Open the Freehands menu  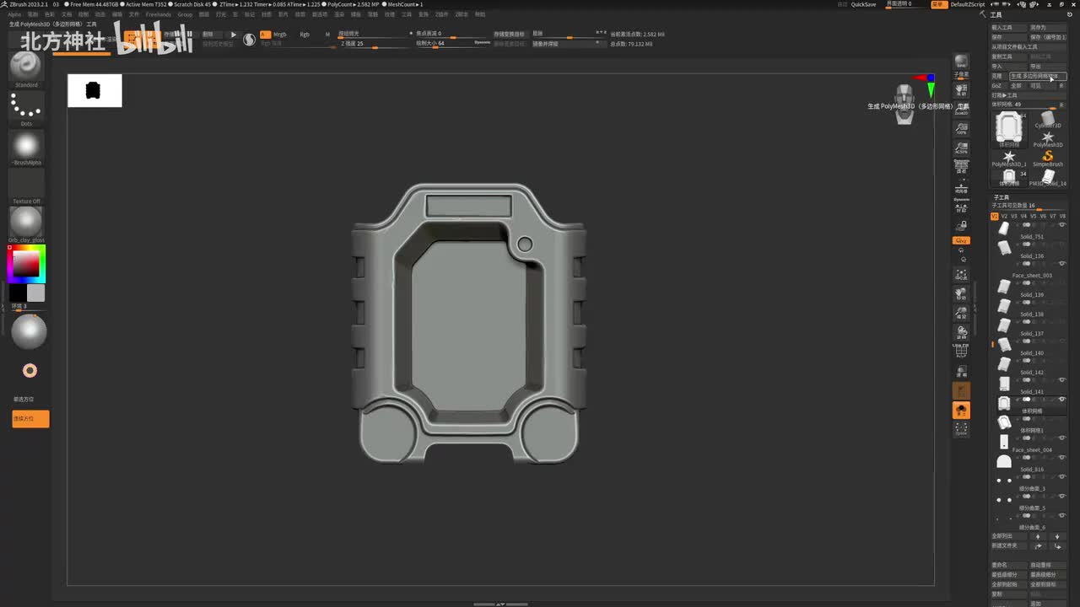pos(158,14)
